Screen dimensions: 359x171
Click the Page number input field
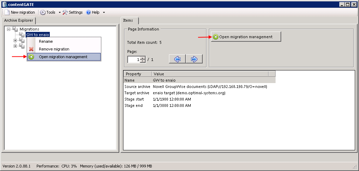point(134,60)
